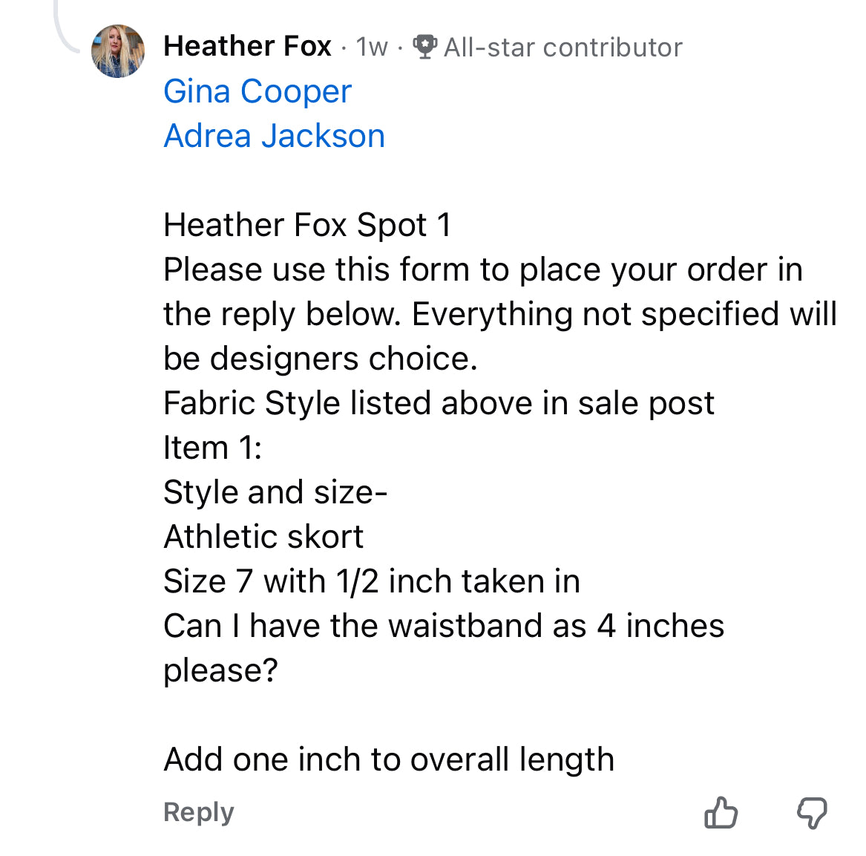Click the "Please use this form" sentence

pyautogui.click(x=482, y=269)
